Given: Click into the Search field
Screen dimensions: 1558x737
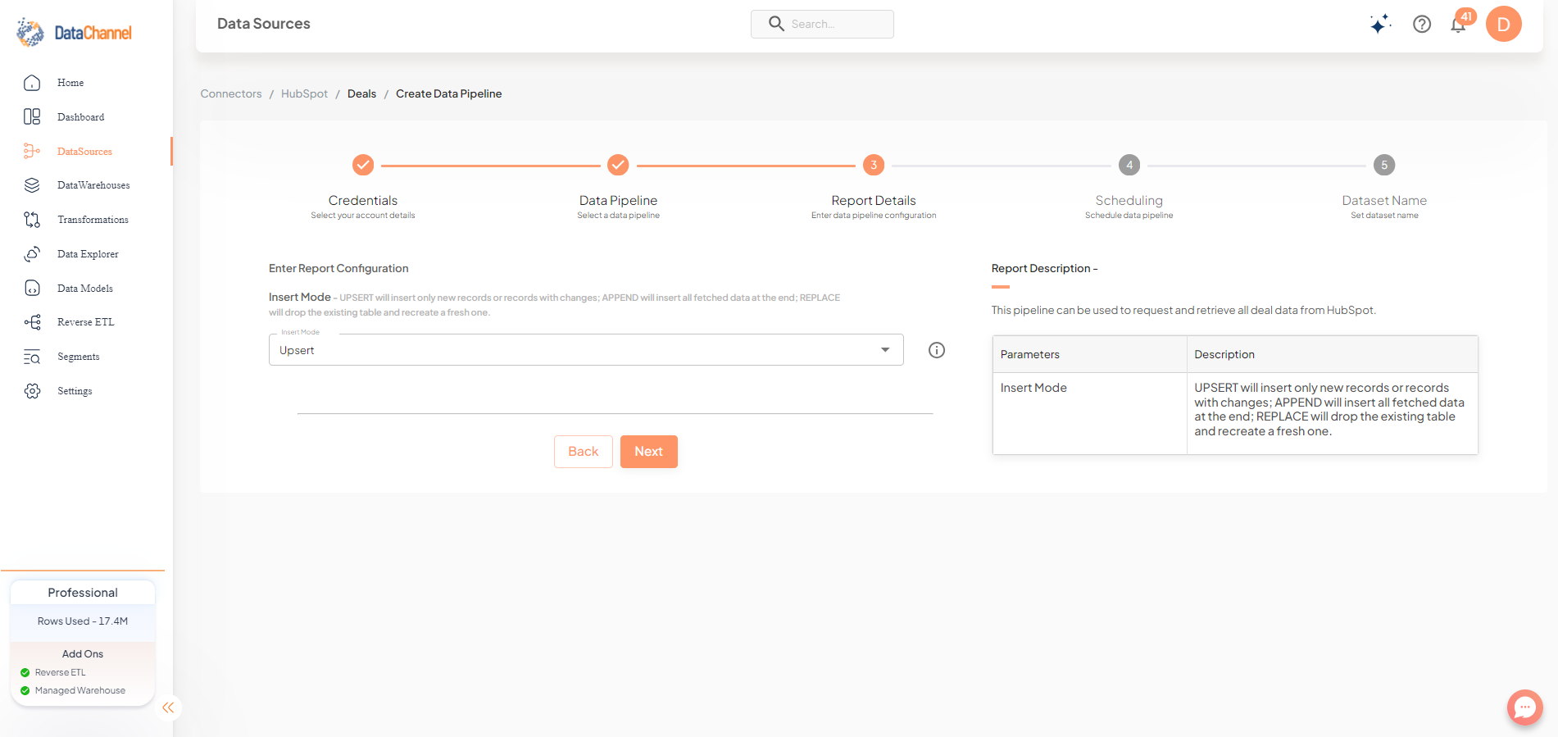Looking at the screenshot, I should tap(822, 24).
